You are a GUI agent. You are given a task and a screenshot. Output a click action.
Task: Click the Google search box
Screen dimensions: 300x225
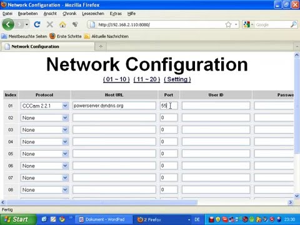(x=272, y=24)
